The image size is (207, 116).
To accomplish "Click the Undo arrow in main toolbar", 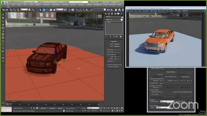I will point(4,10).
